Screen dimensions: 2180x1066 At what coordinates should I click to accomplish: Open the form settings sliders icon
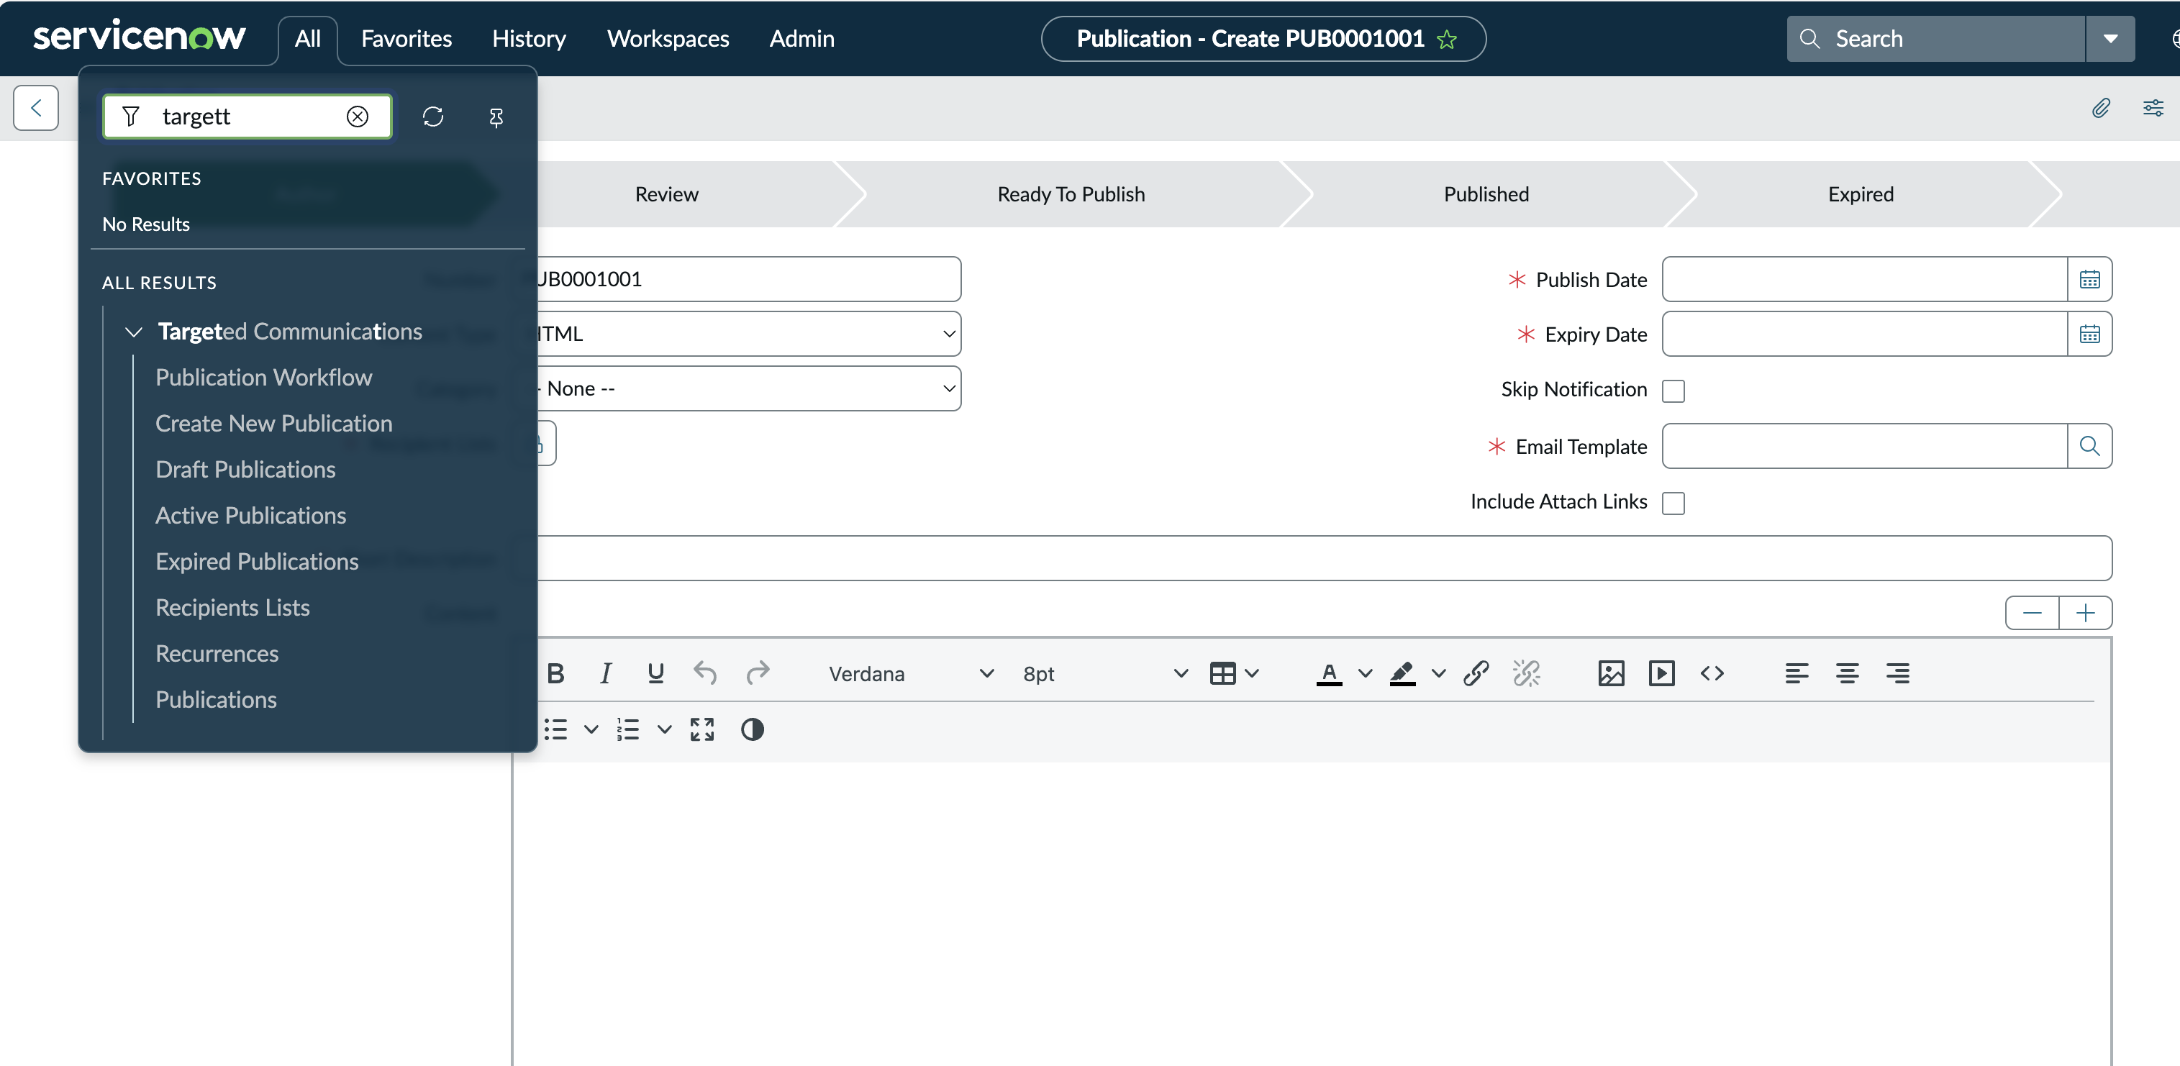click(x=2153, y=107)
